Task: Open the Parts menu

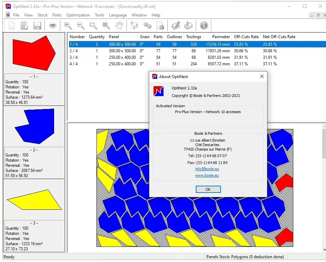Action: (57, 15)
